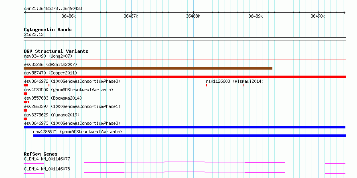This screenshot has width=357, height=178.
Task: Select the DGV Structural Variants track title
Action: pos(56,51)
